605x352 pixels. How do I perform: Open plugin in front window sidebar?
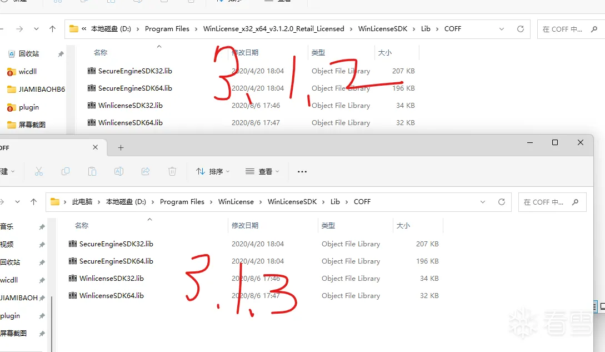tap(10, 316)
